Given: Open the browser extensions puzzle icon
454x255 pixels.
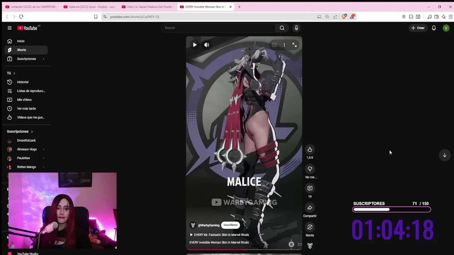Looking at the screenshot, I should 411,17.
